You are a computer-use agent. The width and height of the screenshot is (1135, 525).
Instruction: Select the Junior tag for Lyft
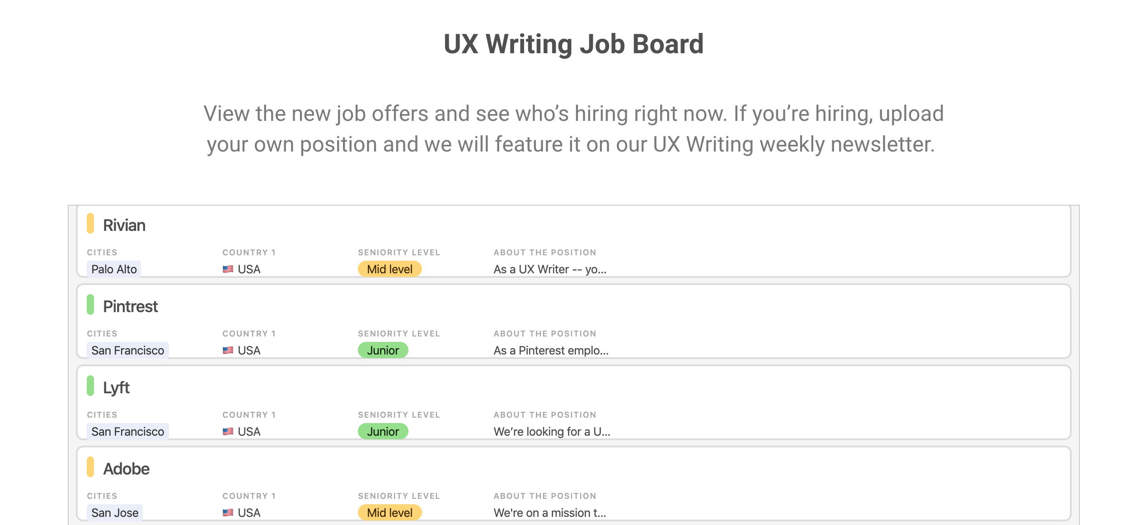(x=383, y=431)
